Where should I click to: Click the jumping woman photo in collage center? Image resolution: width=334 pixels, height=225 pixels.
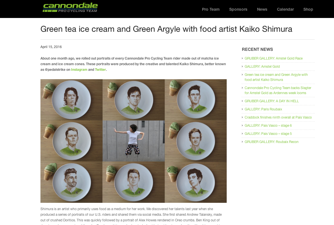pyautogui.click(x=133, y=141)
